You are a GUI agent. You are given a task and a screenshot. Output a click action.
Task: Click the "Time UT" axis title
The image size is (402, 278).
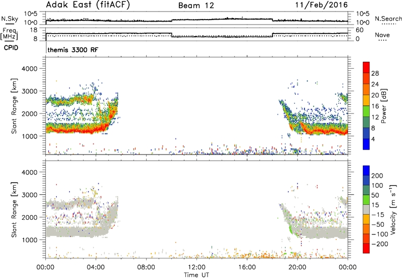(x=196, y=275)
